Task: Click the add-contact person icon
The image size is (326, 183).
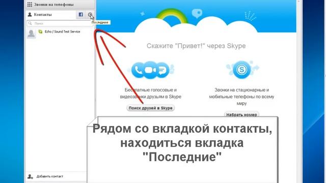Action: pyautogui.click(x=30, y=176)
